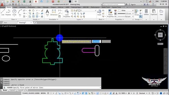
Task: Click the search keyword input field
Action: pyautogui.click(x=114, y=4)
